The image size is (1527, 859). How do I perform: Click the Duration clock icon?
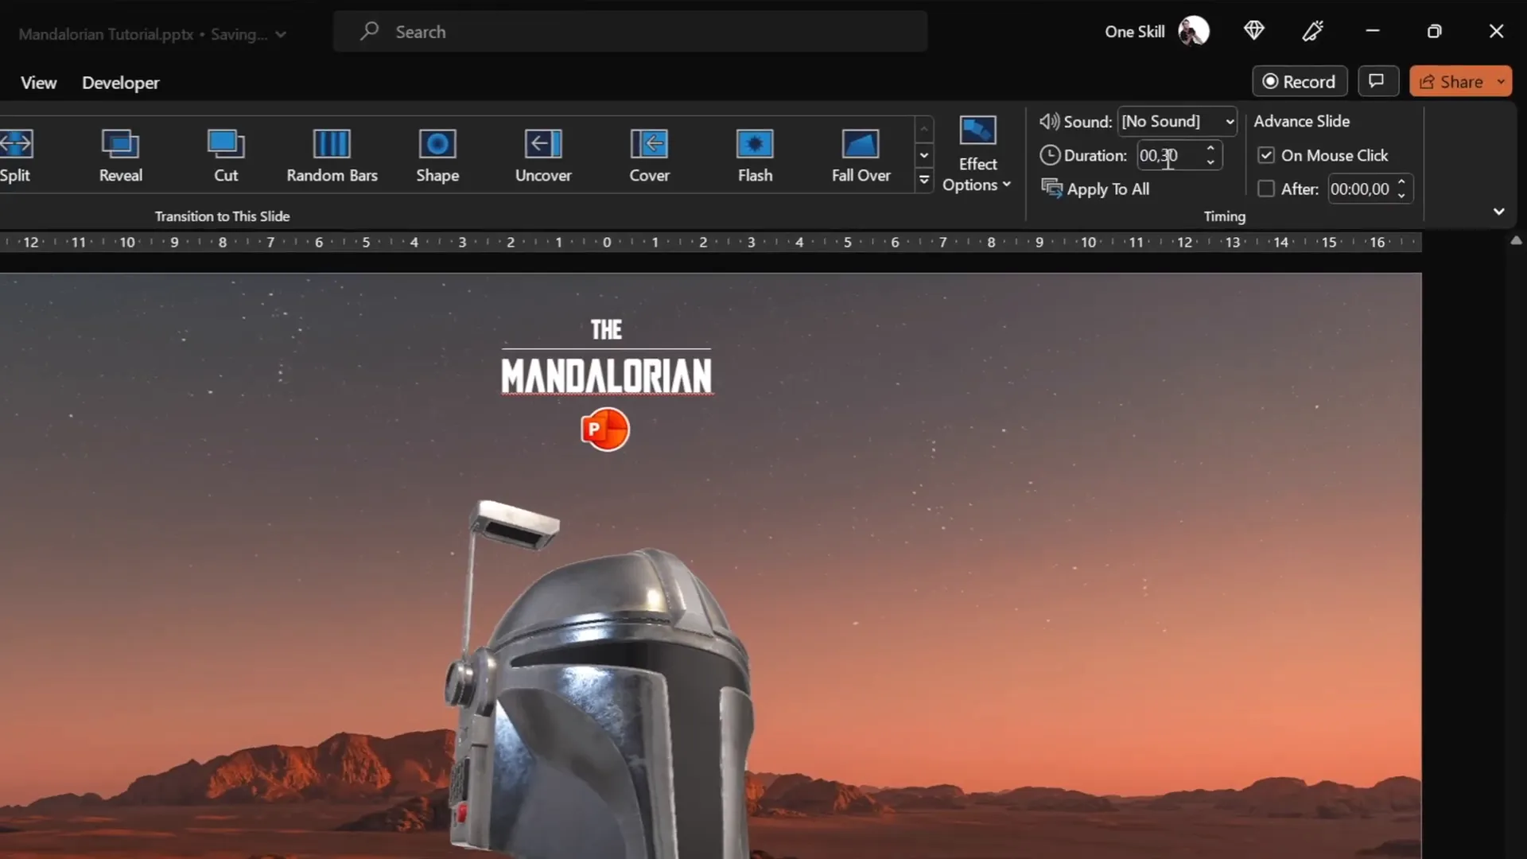click(x=1050, y=155)
